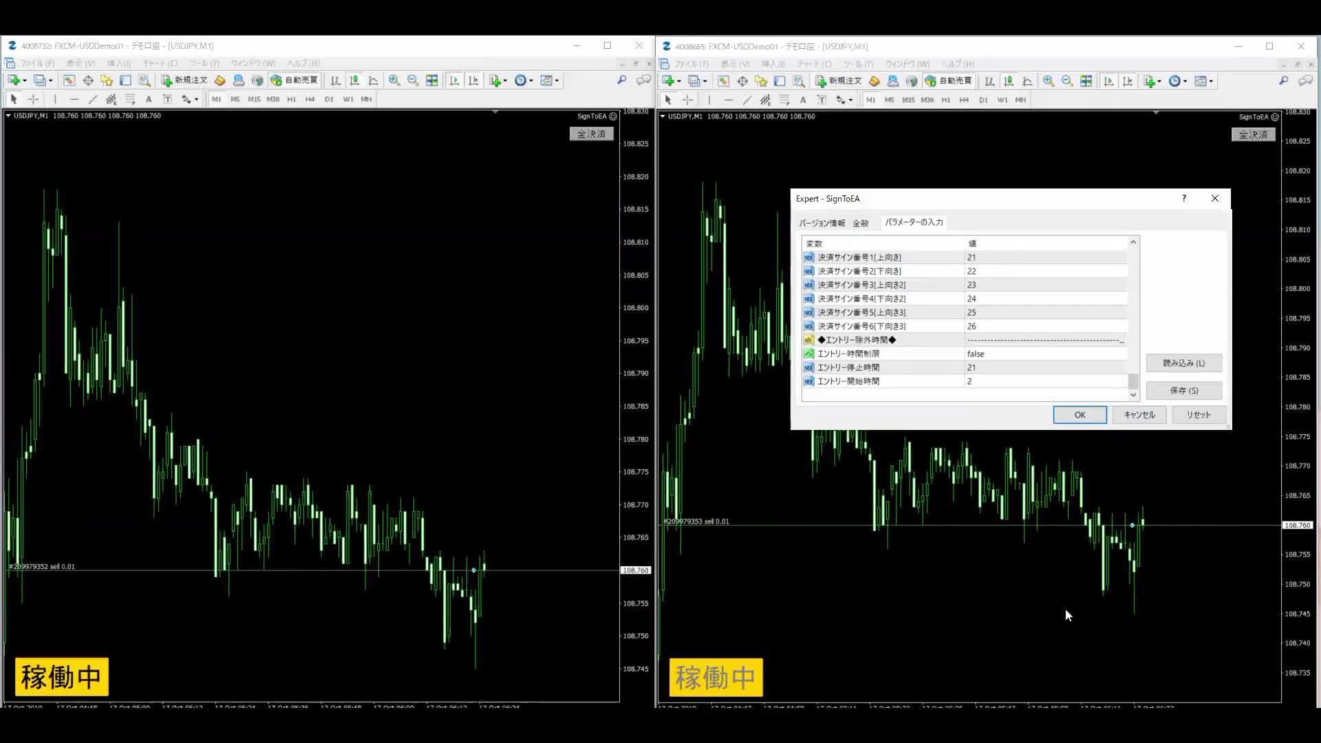Zoom in chart in left window toolbar

click(394, 80)
